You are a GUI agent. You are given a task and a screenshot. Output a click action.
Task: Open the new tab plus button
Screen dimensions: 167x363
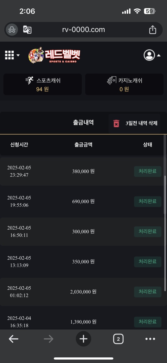pyautogui.click(x=83, y=339)
